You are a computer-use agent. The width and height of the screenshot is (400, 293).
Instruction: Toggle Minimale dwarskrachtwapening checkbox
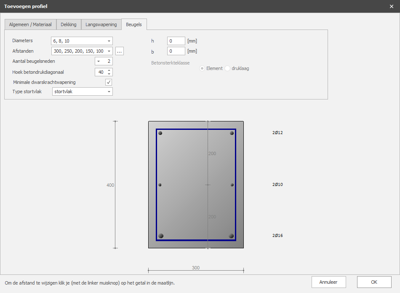coord(109,82)
